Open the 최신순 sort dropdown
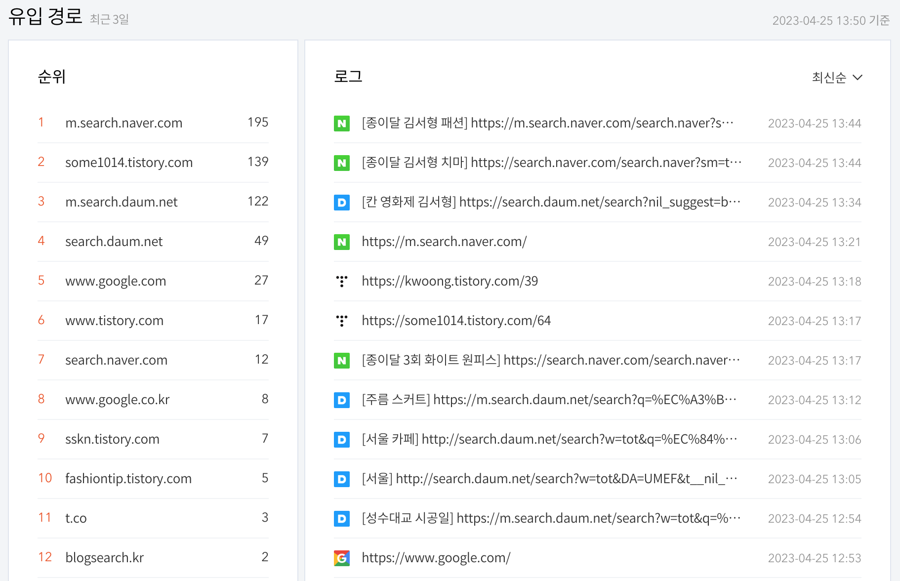This screenshot has width=900, height=581. [x=837, y=78]
